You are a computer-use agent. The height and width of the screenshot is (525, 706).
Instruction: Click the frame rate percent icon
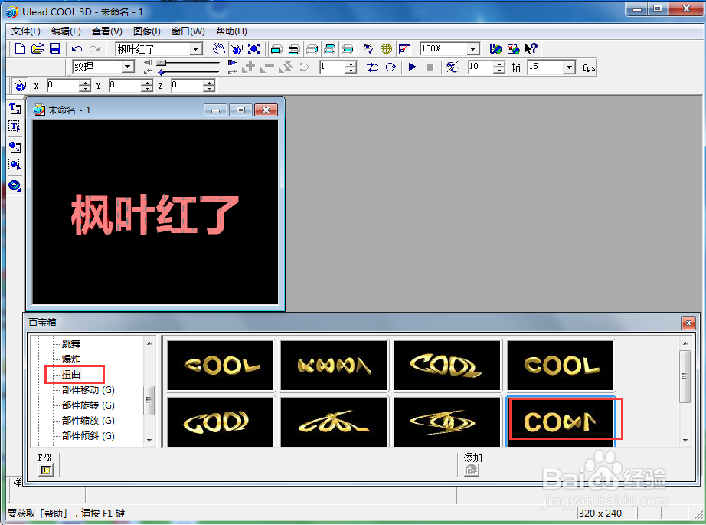(452, 67)
